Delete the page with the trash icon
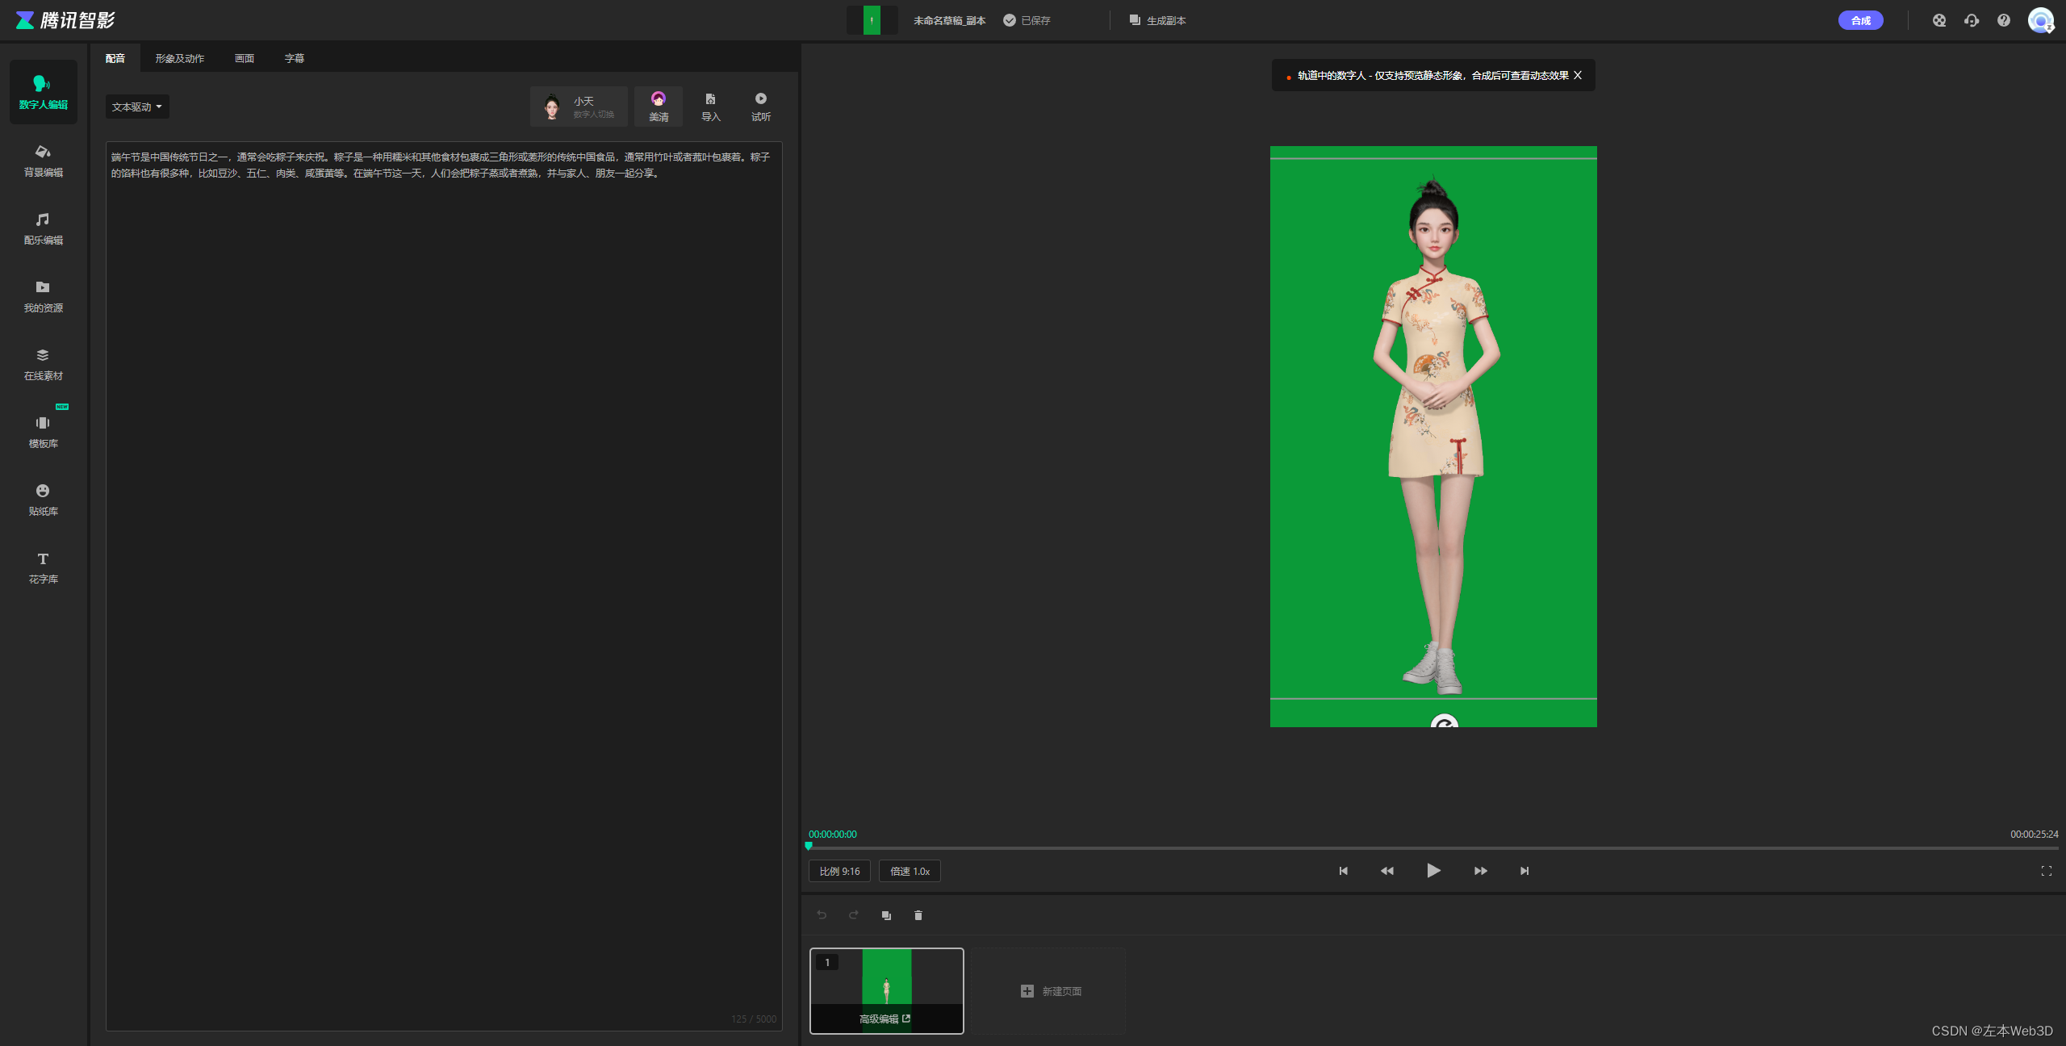Viewport: 2066px width, 1046px height. [918, 915]
